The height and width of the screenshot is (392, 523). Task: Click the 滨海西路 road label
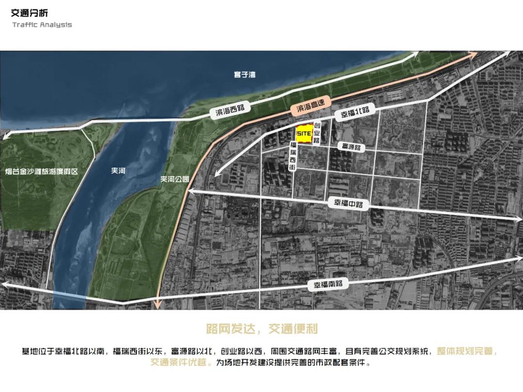pos(230,110)
